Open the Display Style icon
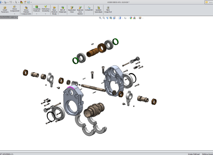This screenshot has width=213, height=155. (120, 18)
